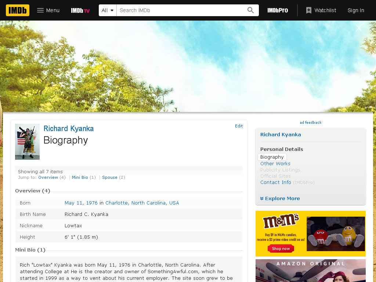Click the Search IMDb input field
Screen dimensions: 376x282
click(x=182, y=10)
